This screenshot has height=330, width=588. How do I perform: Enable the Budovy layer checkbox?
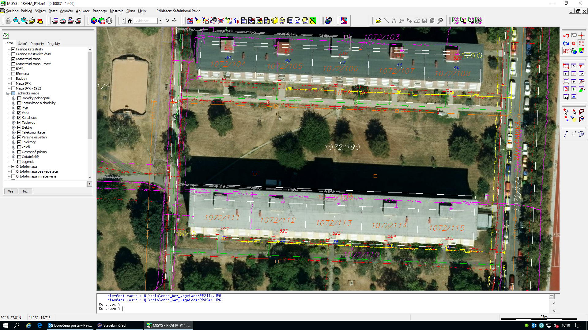pos(13,79)
